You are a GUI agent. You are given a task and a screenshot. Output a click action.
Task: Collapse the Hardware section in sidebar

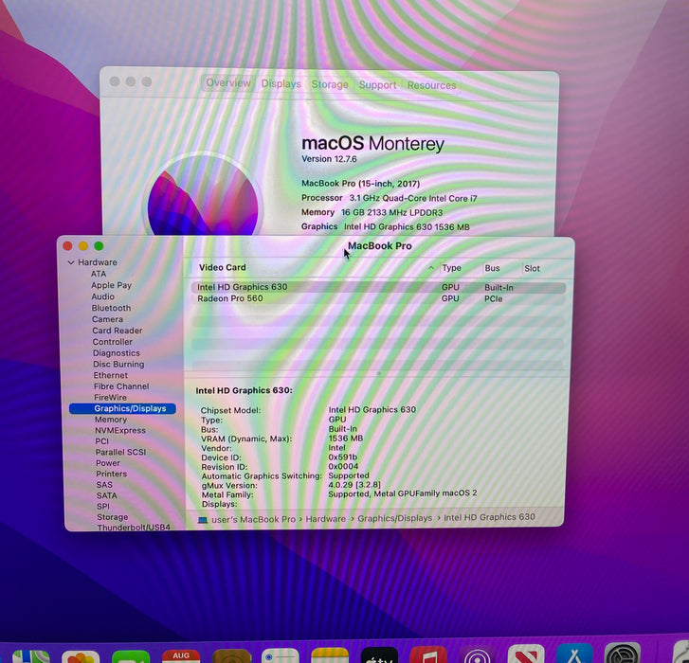pos(71,262)
